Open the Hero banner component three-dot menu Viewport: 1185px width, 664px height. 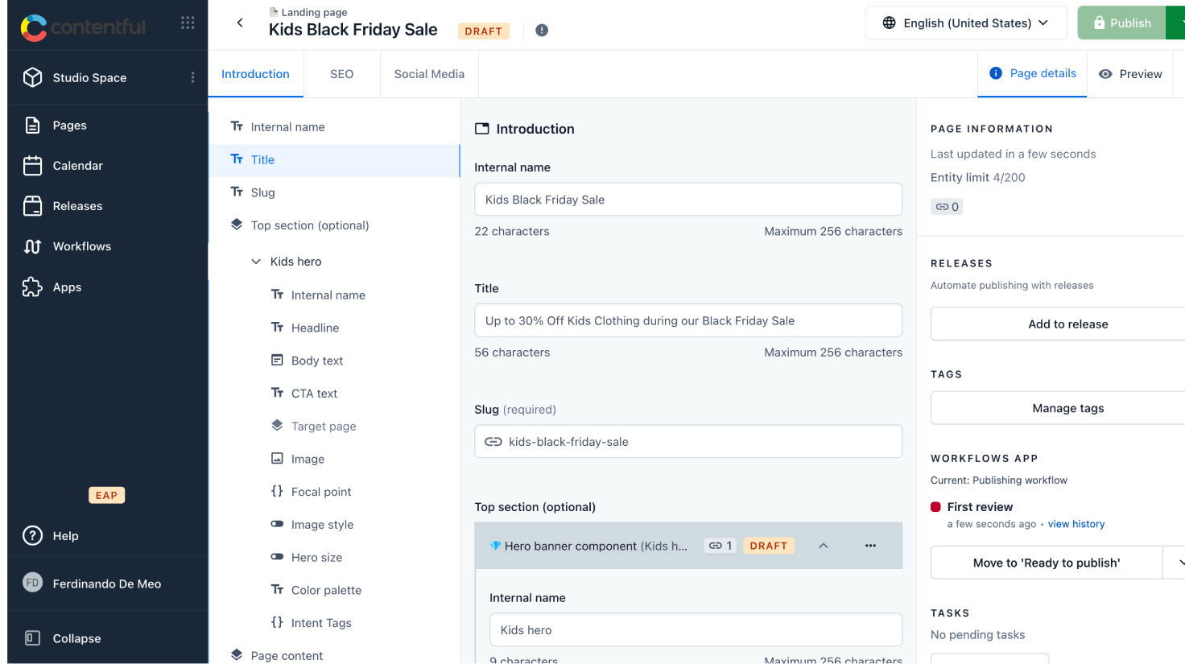point(870,546)
